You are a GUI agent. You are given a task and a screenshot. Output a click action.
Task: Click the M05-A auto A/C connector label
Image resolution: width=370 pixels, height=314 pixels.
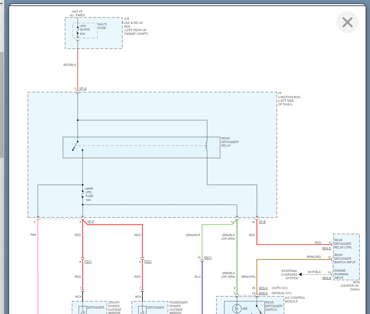pyautogui.click(x=263, y=288)
